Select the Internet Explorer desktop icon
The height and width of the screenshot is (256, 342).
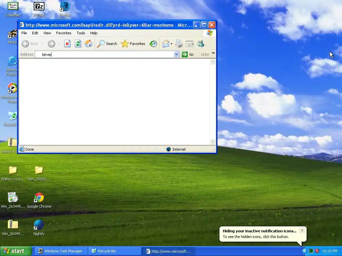point(12,66)
